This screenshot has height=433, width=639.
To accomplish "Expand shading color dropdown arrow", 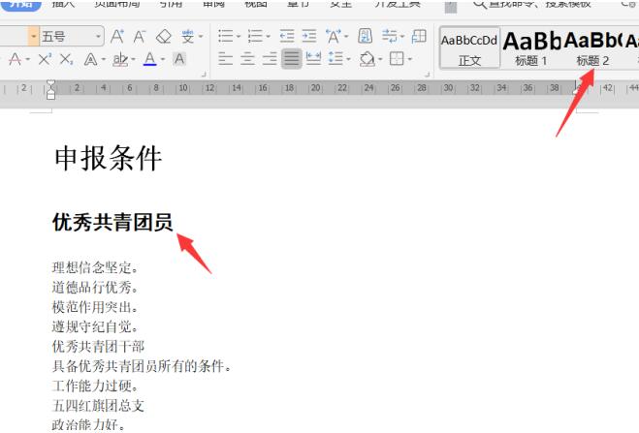I will 380,59.
